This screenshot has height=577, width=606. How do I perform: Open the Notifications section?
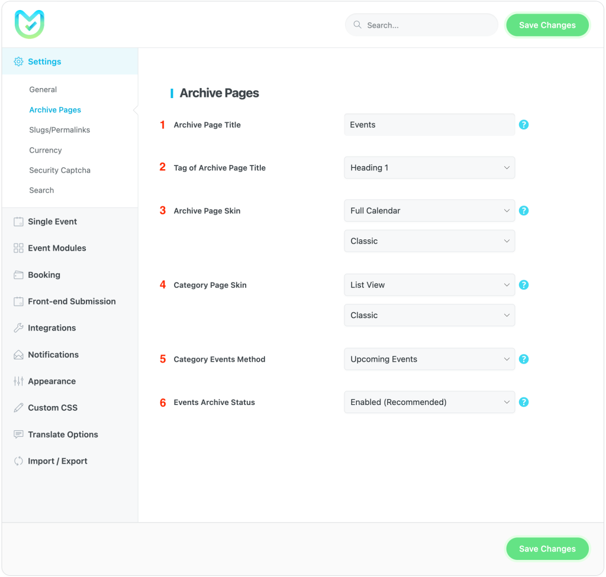click(53, 355)
